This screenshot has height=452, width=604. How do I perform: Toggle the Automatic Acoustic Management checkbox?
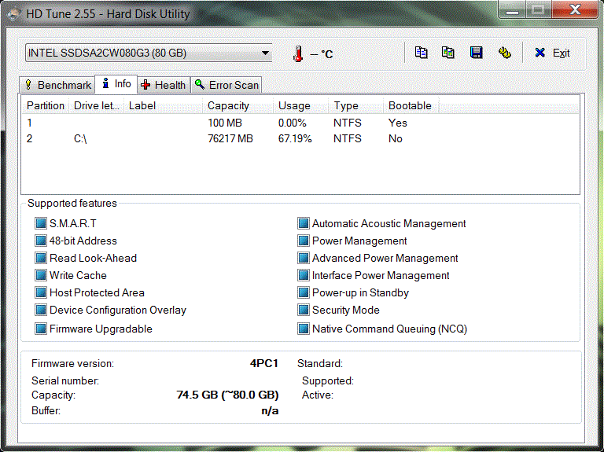tap(303, 223)
